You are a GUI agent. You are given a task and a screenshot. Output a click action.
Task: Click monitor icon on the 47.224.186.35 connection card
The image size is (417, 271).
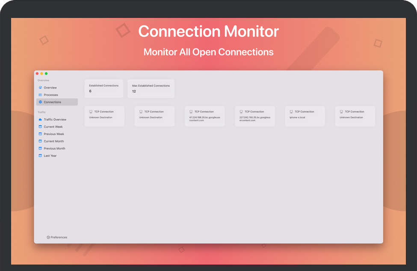pos(191,112)
